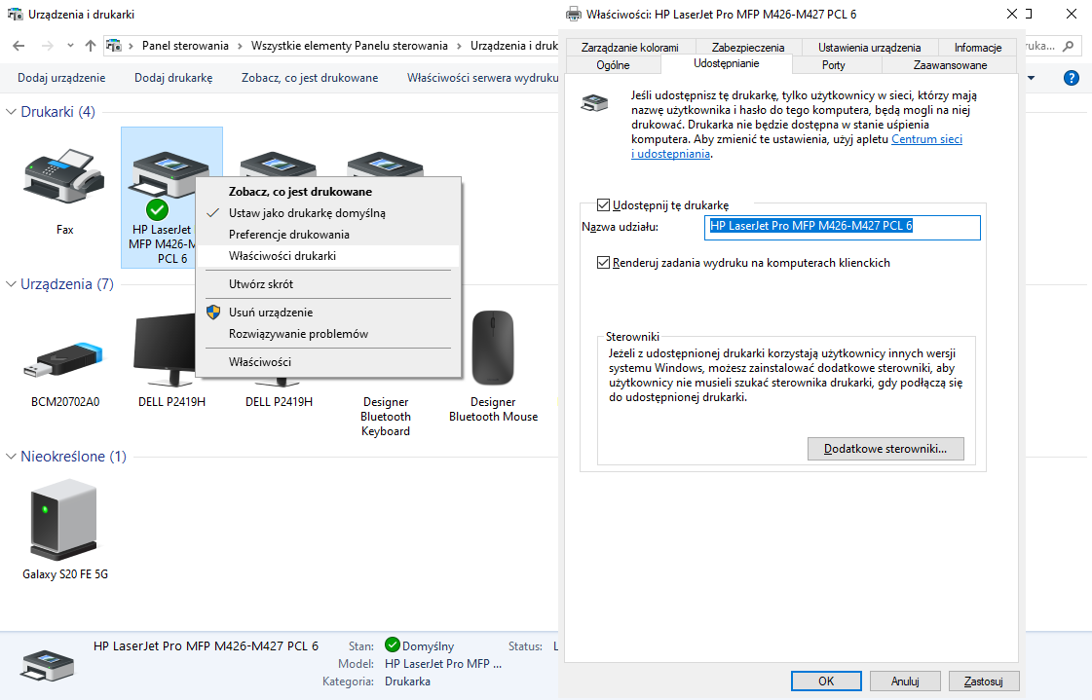Select the Fax printer icon
The height and width of the screenshot is (700, 1092).
coord(64,181)
